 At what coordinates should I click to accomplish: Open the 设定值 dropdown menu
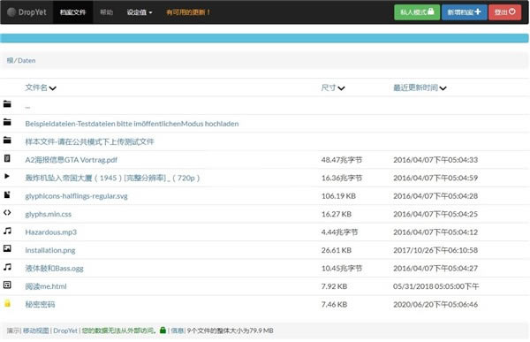point(140,12)
